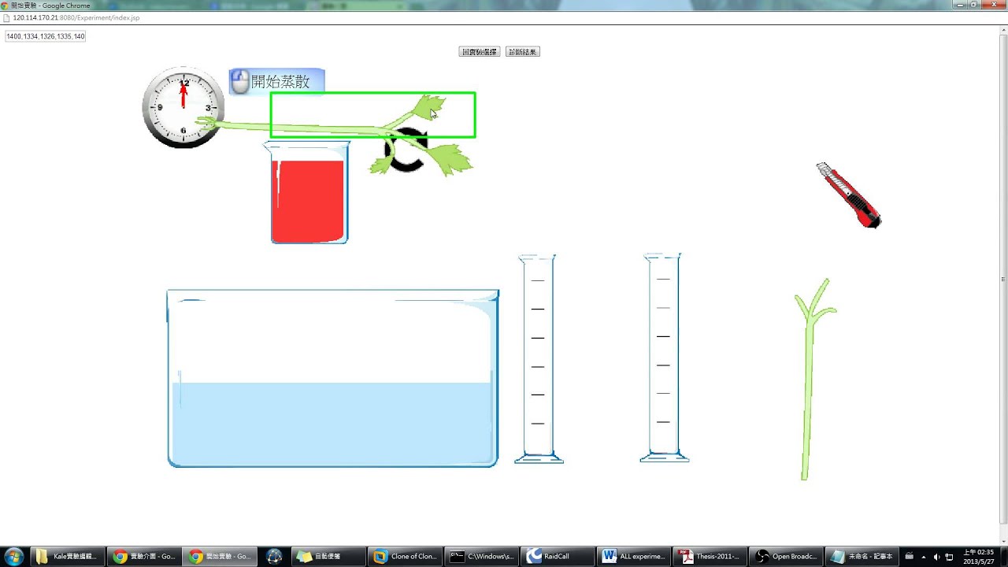The height and width of the screenshot is (567, 1008).
Task: Select the red utility knife tool
Action: [848, 195]
